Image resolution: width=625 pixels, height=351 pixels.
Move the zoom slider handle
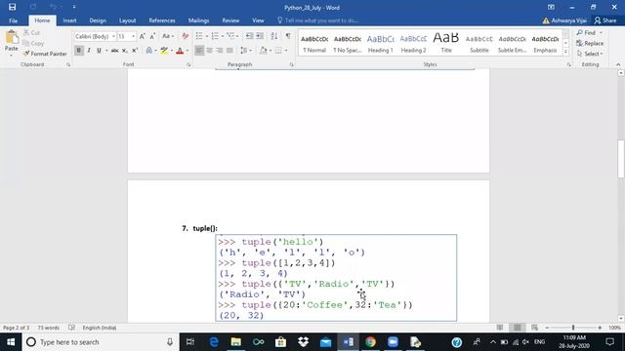tap(573, 328)
